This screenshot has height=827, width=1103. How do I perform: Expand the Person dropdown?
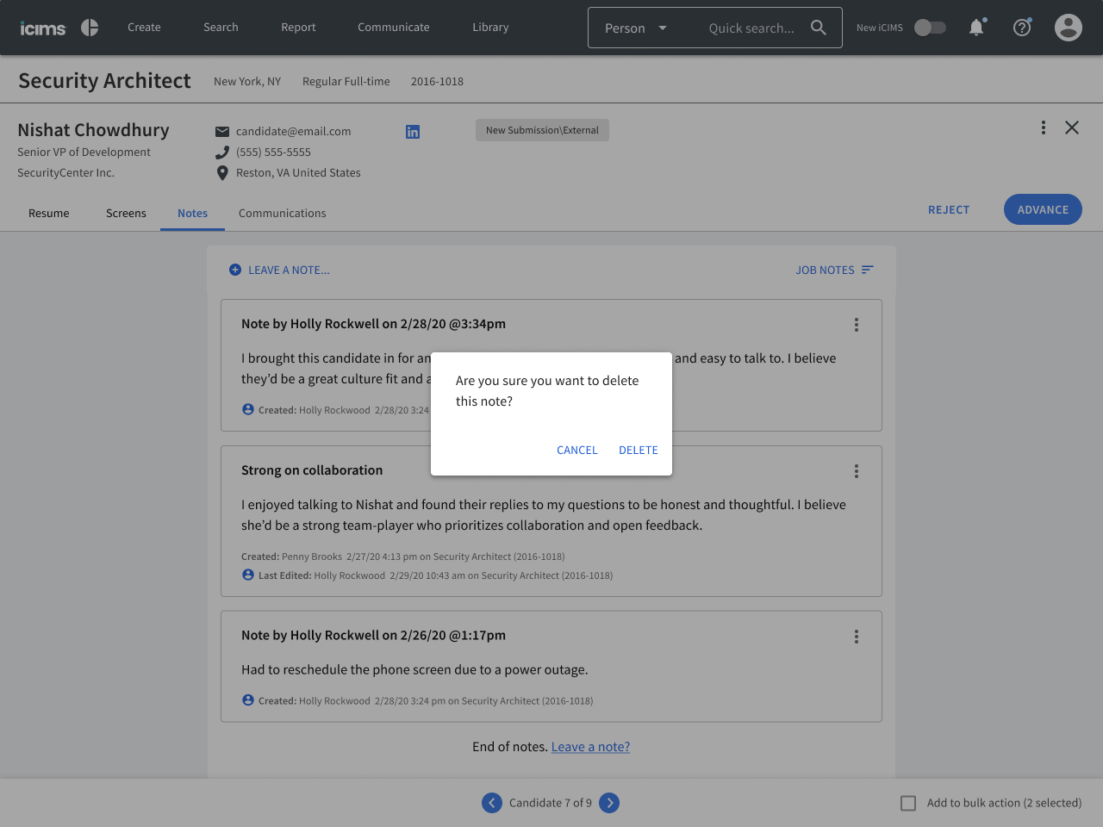click(636, 28)
